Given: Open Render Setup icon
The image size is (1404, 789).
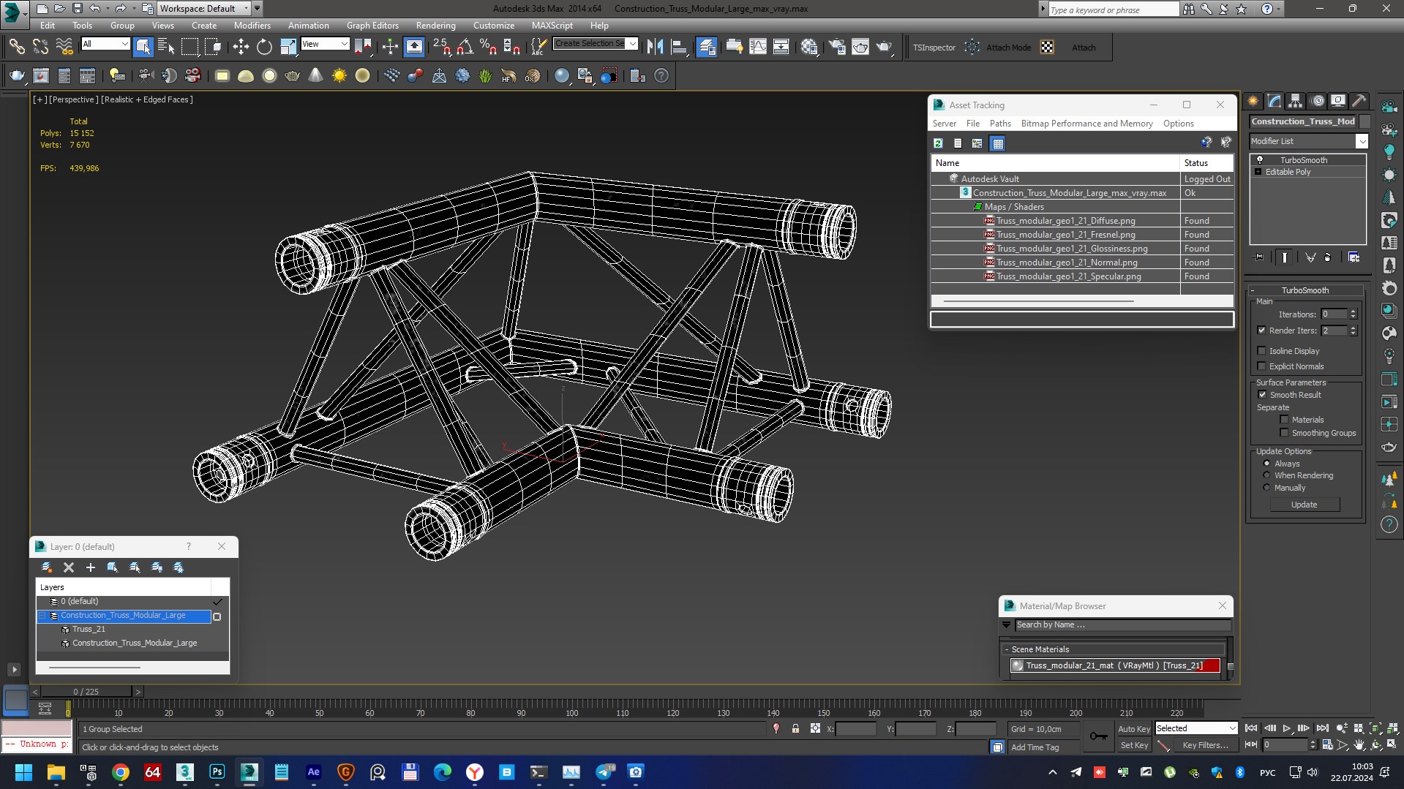Looking at the screenshot, I should click(x=836, y=48).
